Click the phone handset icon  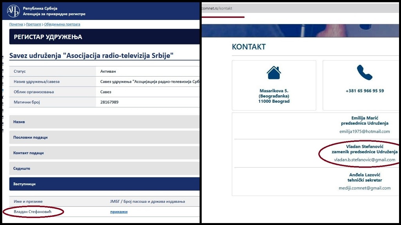(365, 72)
